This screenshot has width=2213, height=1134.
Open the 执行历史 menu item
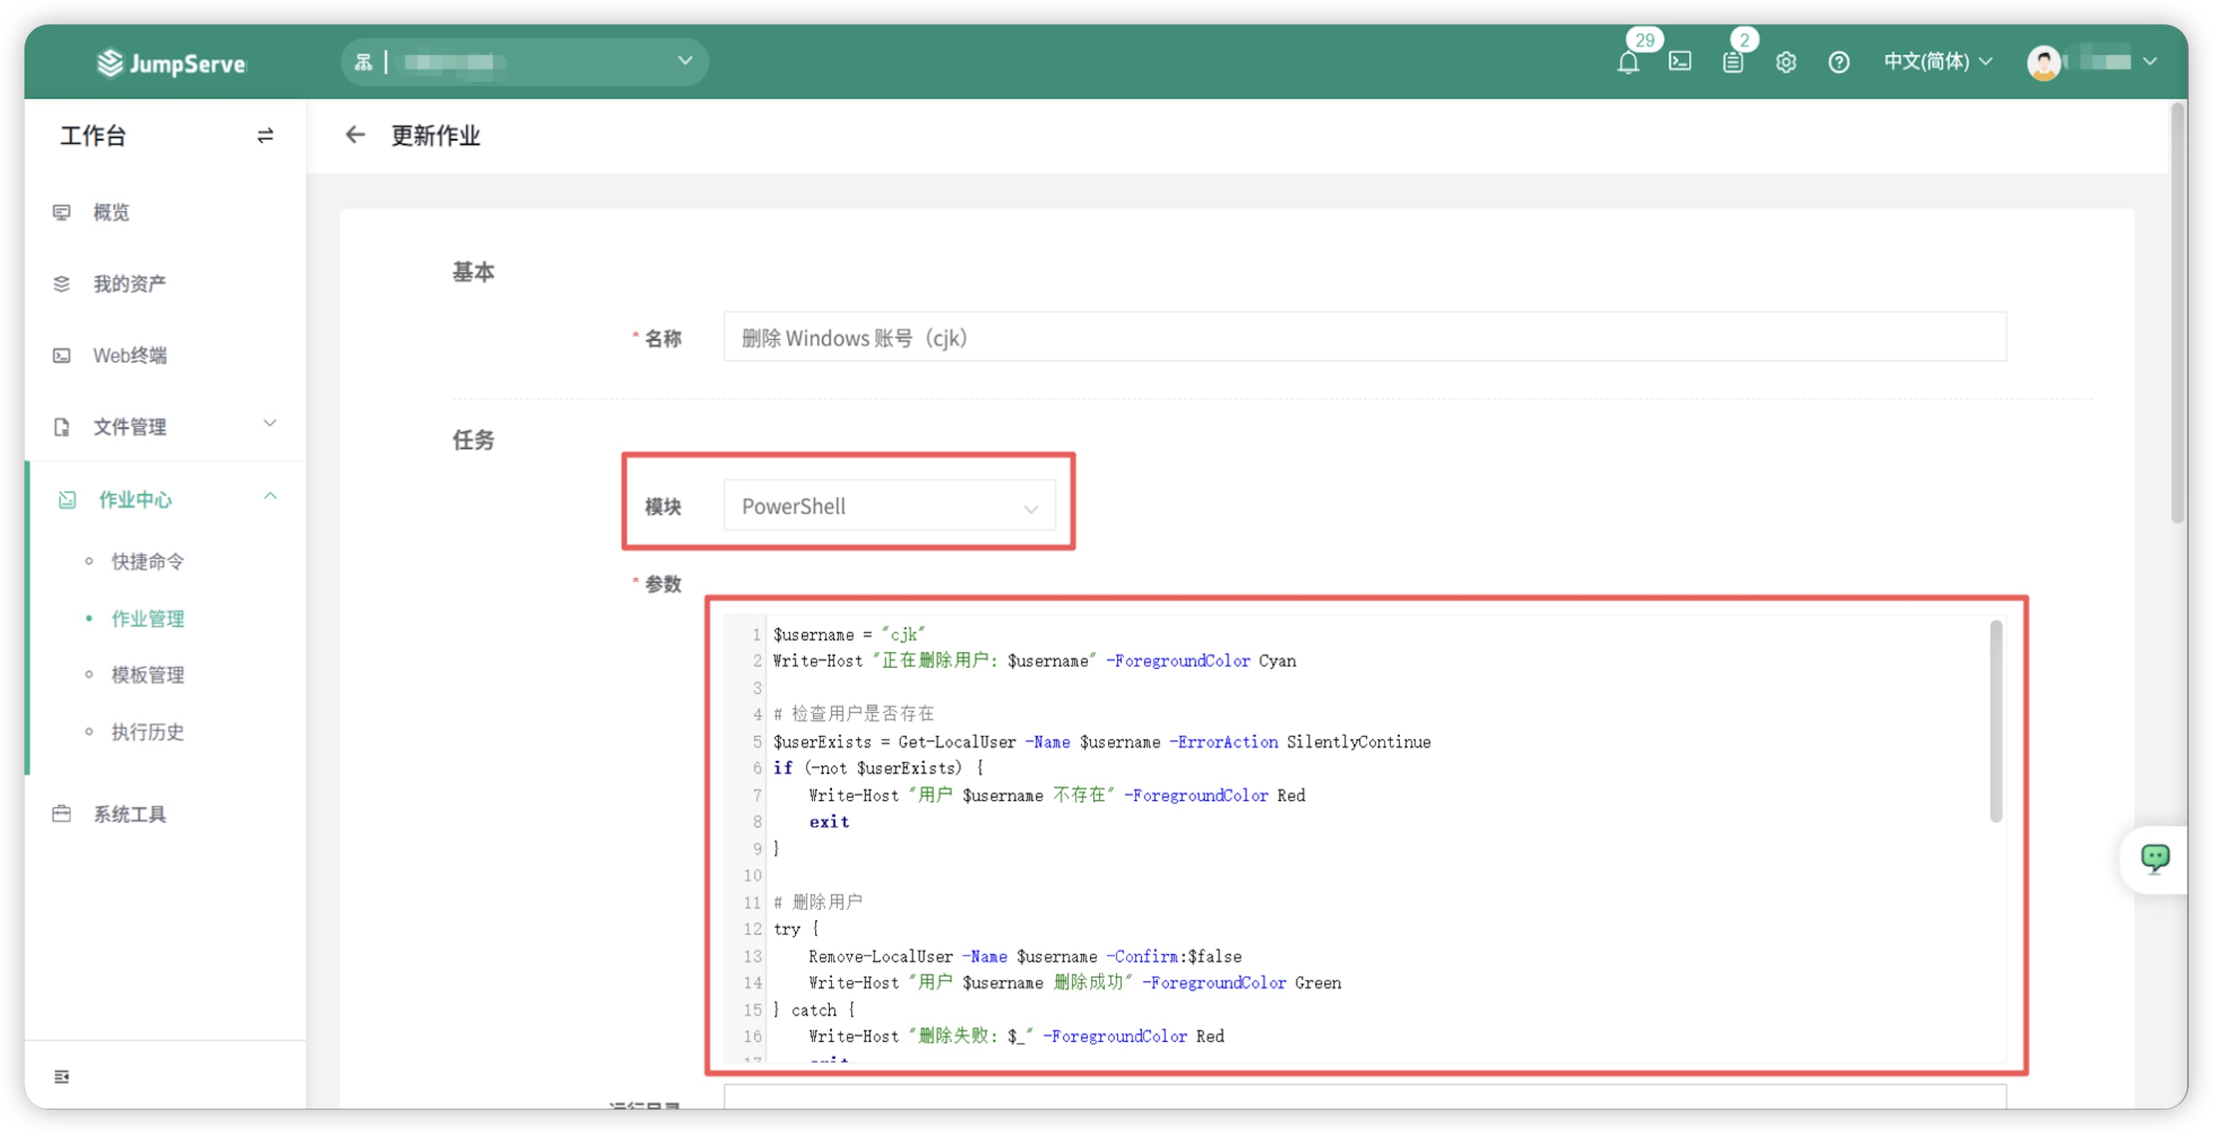tap(148, 732)
